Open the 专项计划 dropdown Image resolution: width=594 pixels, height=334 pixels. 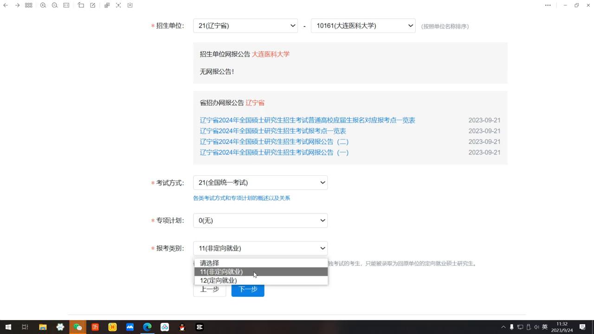pos(260,220)
